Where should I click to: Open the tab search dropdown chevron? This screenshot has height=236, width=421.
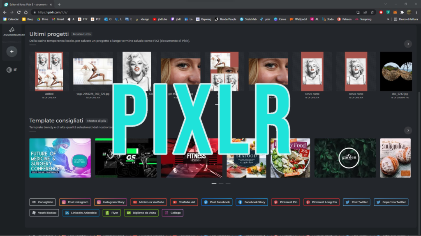click(x=386, y=4)
